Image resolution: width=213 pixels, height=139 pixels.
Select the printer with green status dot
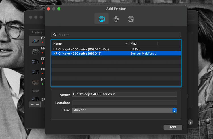[x=36, y=82]
